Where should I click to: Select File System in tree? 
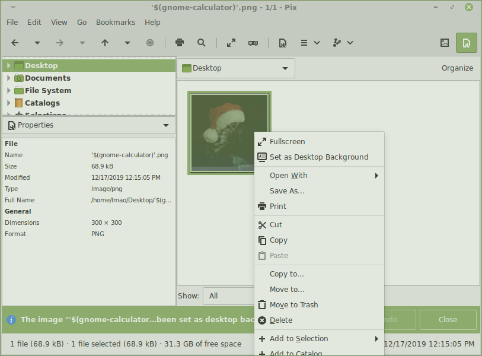coord(48,90)
